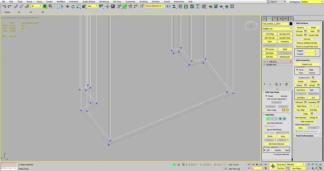Viewport: 324px width, 171px height.
Task: Click the second Show Cage color swatch
Action: (287, 110)
